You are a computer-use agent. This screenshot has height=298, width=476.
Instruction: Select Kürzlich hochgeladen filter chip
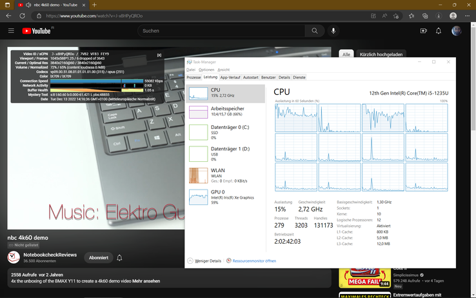pyautogui.click(x=381, y=54)
